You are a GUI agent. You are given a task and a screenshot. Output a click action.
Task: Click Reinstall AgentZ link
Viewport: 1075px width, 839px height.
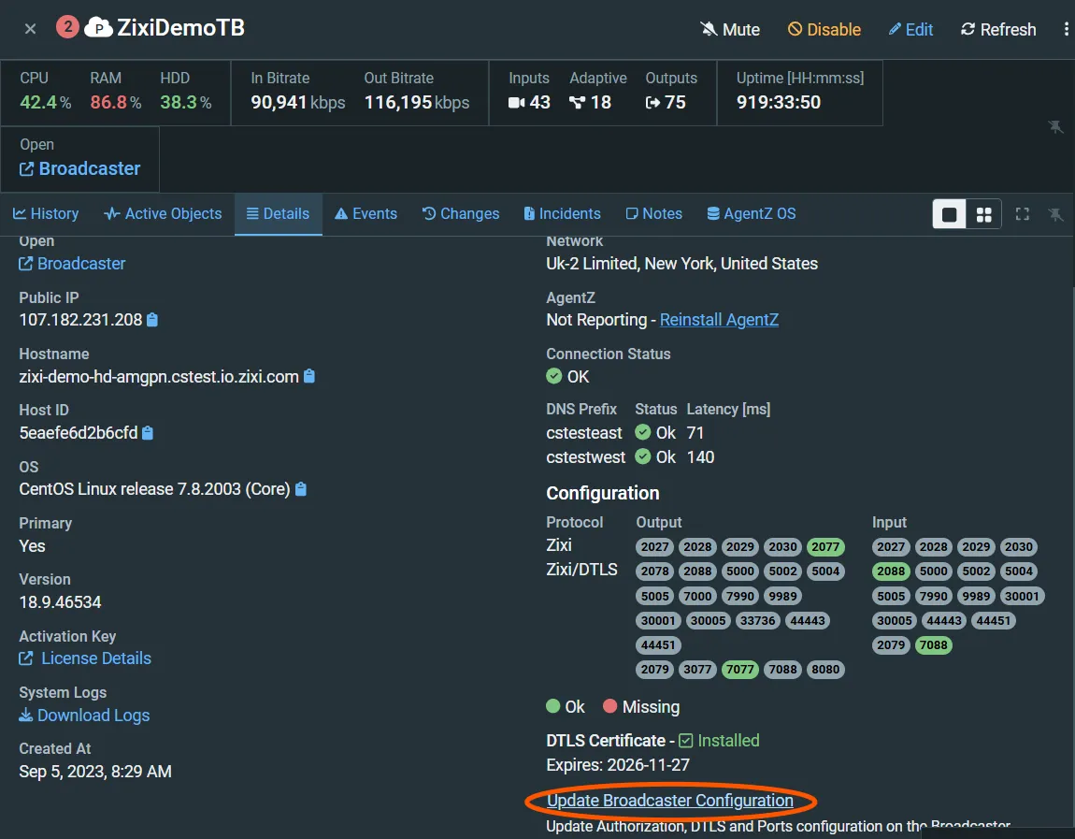[x=719, y=320]
